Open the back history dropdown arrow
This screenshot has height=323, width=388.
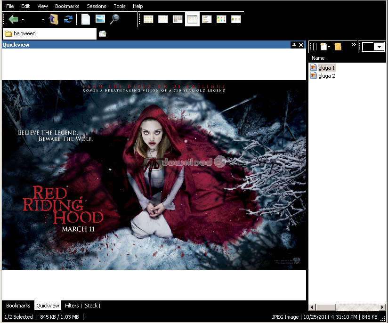point(23,19)
